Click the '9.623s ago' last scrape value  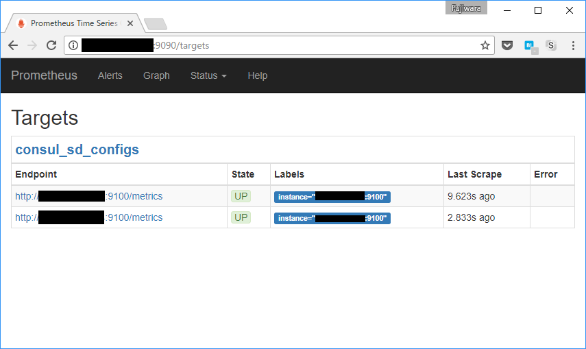pos(471,196)
